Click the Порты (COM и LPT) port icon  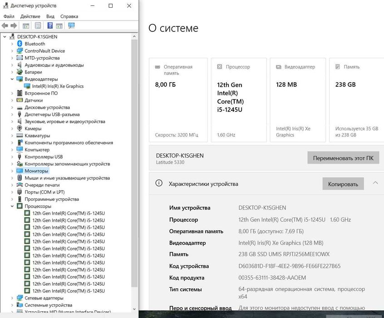pyautogui.click(x=20, y=192)
